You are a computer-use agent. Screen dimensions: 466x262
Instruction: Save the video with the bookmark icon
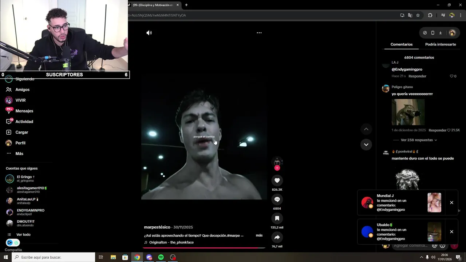click(x=277, y=218)
